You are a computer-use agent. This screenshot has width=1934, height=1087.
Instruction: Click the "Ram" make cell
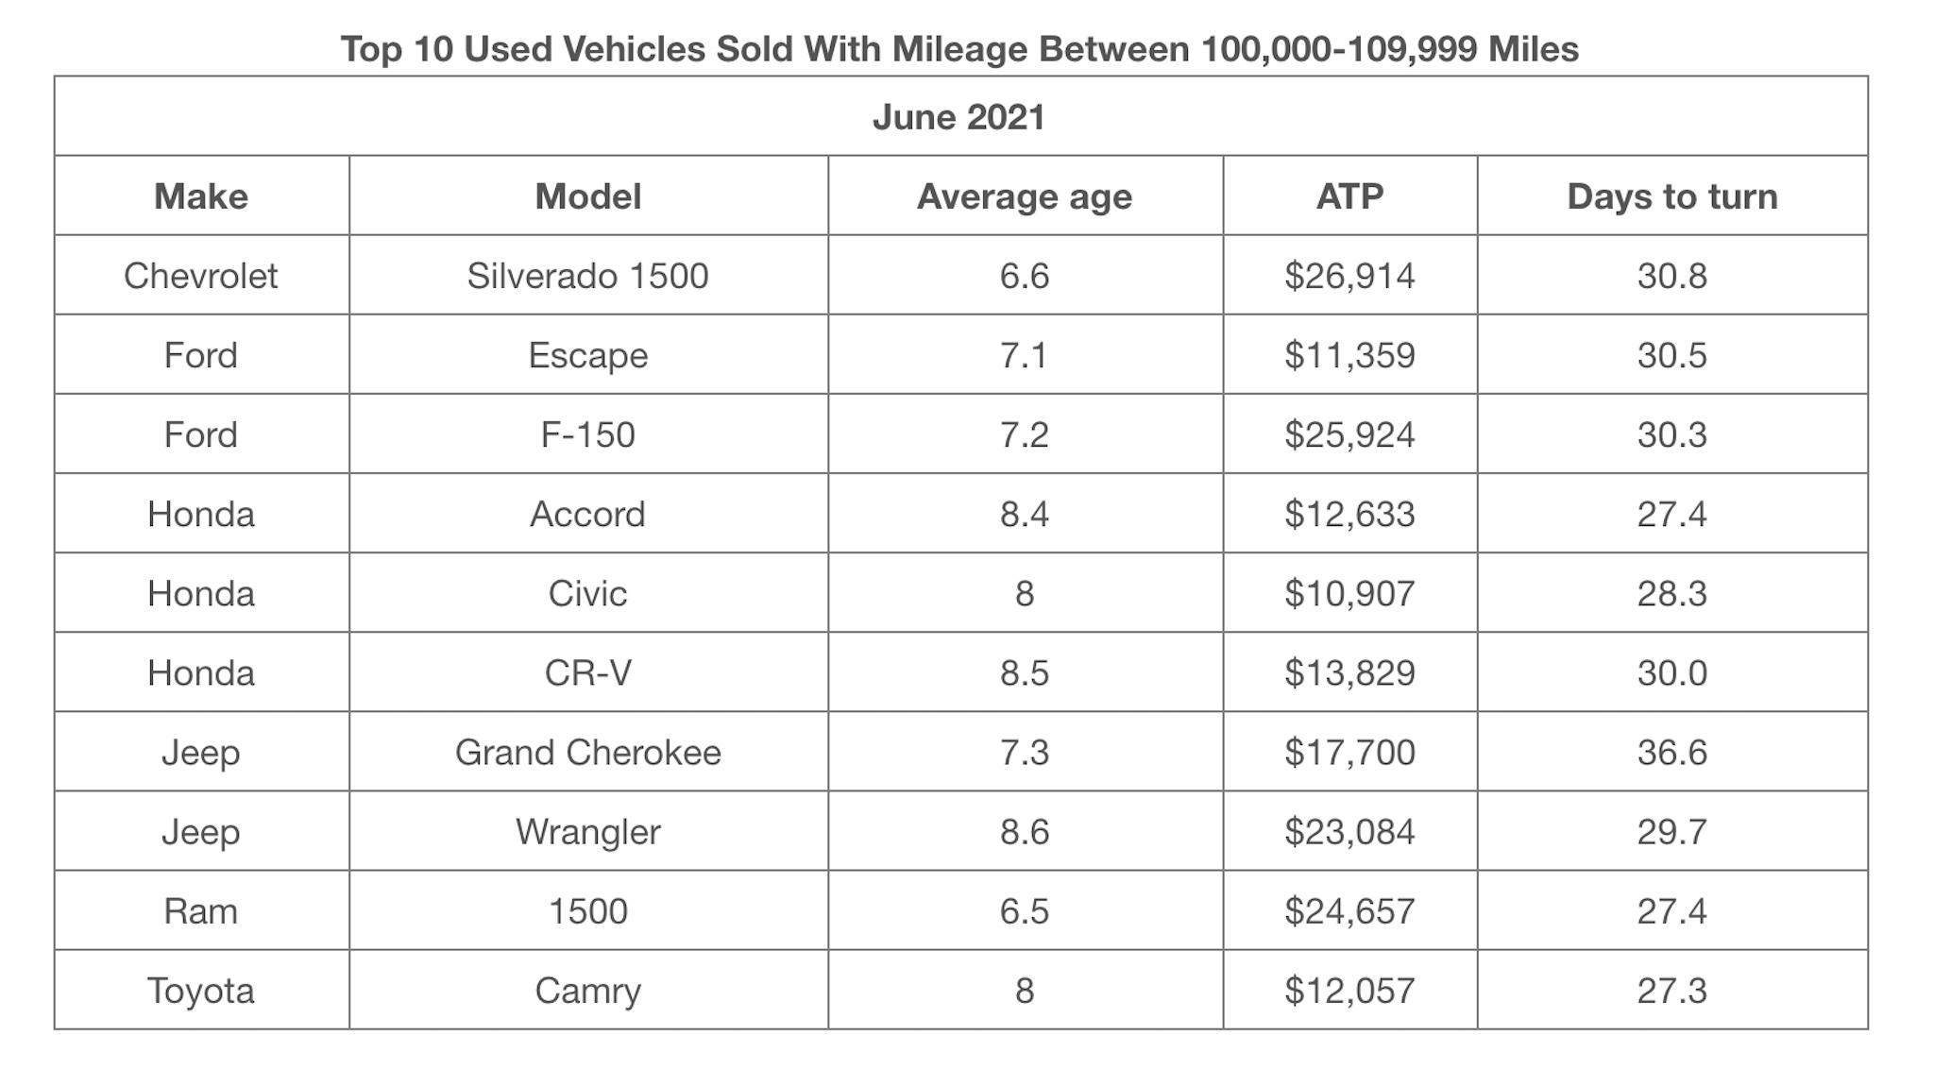(x=201, y=910)
